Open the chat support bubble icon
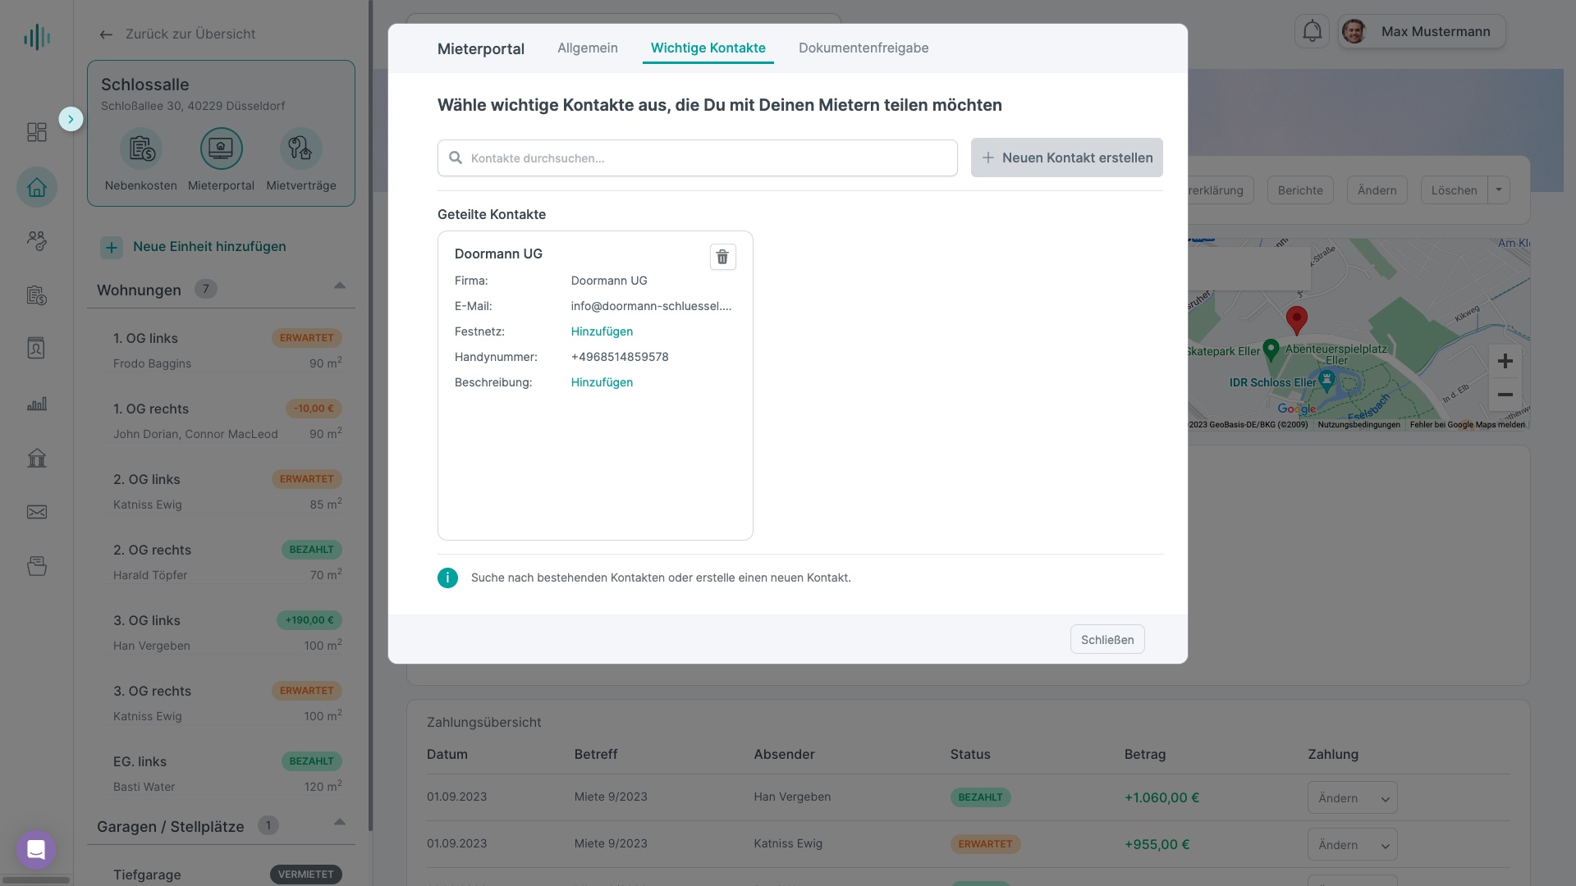 (x=36, y=850)
